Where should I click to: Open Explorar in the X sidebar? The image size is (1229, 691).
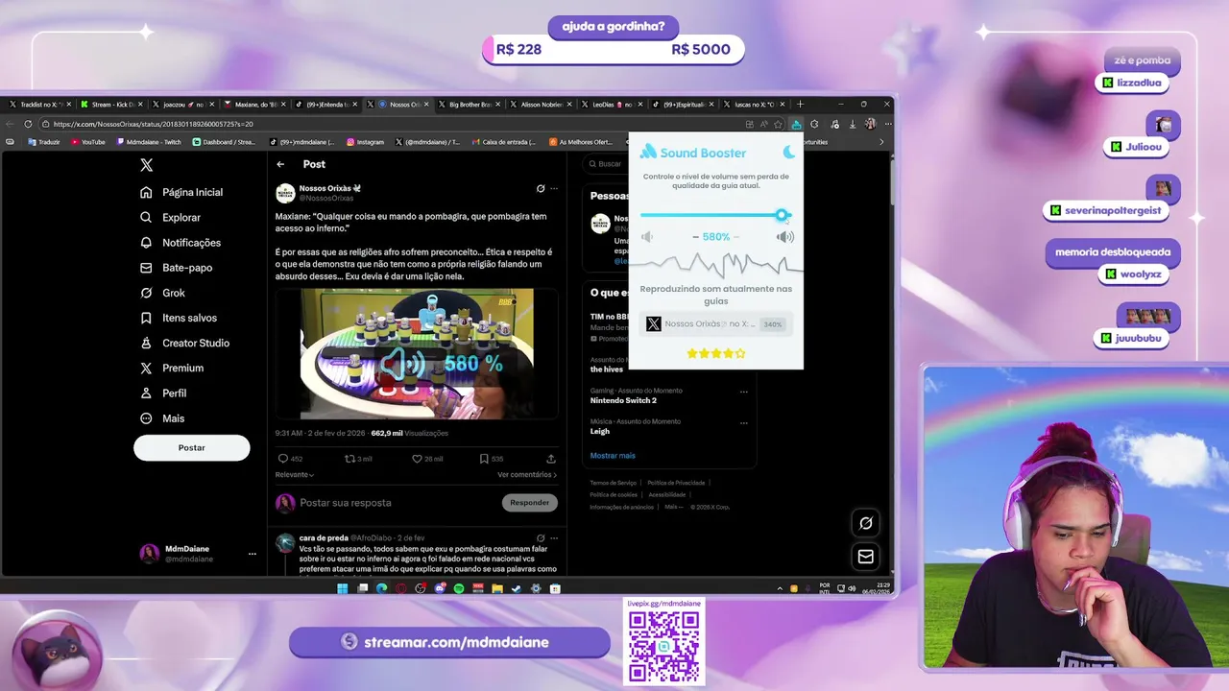click(171, 218)
